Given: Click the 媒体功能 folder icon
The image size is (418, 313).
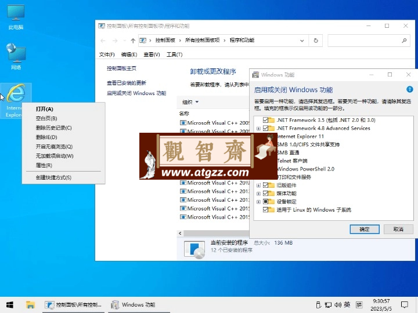Looking at the screenshot, I should (272, 194).
